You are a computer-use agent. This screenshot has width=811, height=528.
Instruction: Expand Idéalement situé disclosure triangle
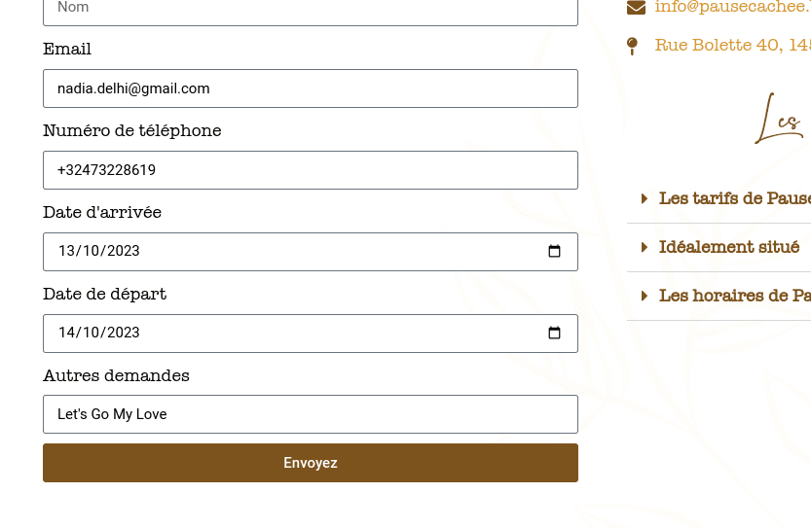(x=644, y=247)
